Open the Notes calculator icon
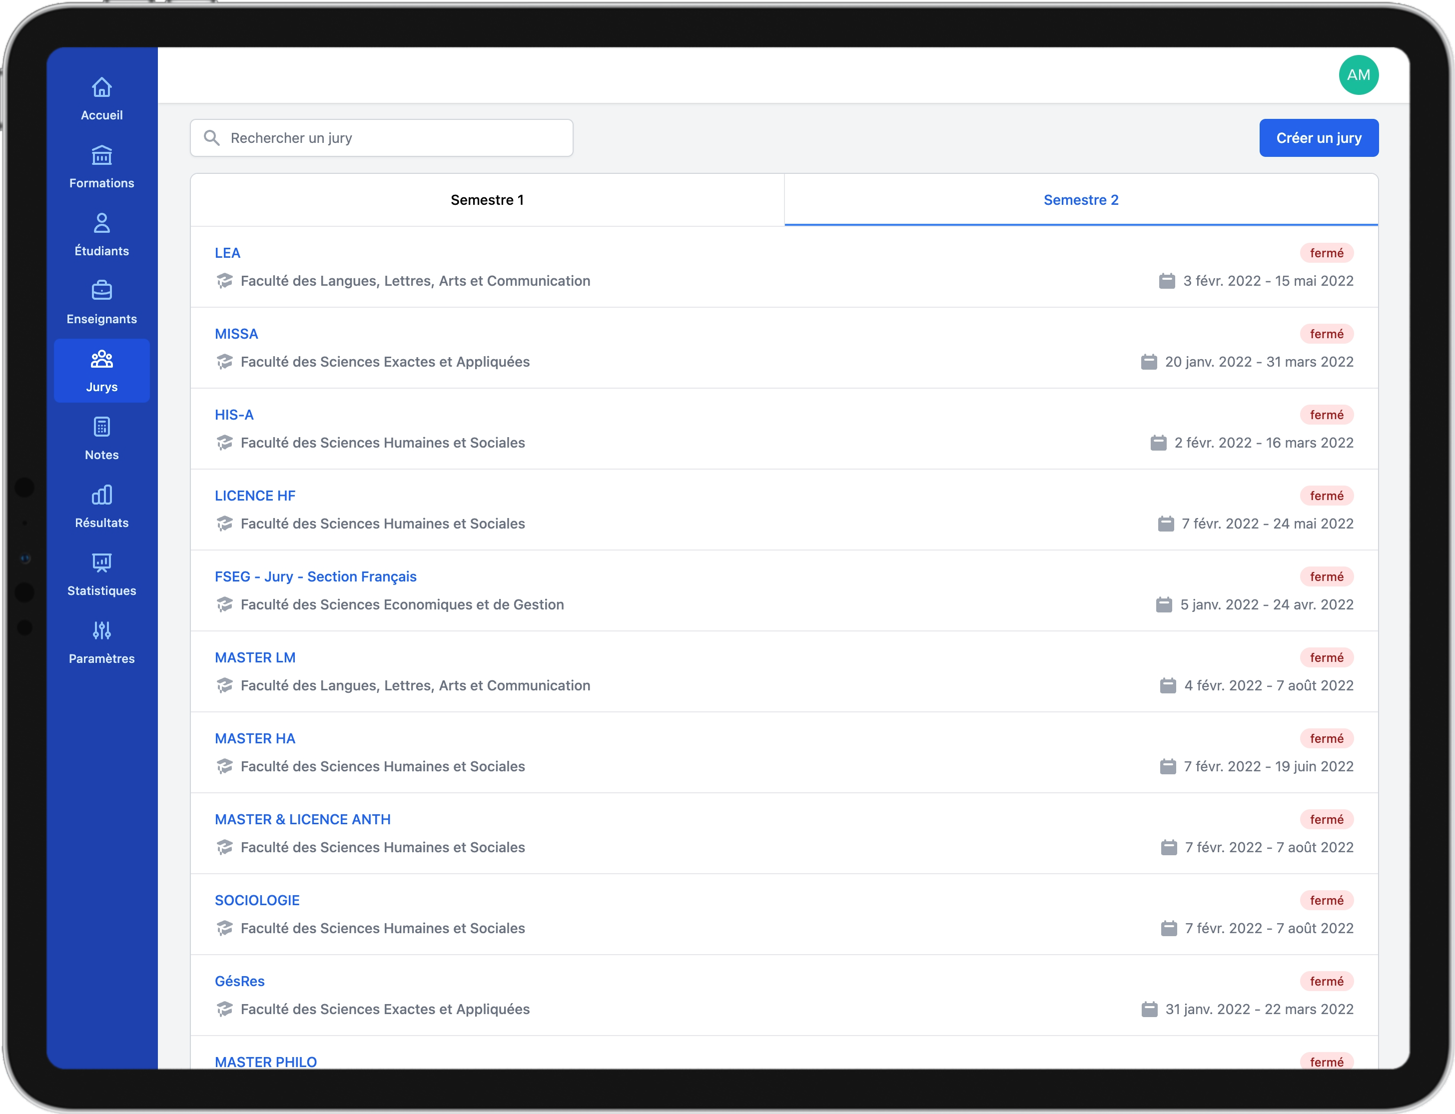This screenshot has width=1455, height=1114. [101, 427]
